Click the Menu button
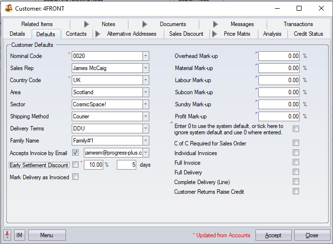 (47, 235)
